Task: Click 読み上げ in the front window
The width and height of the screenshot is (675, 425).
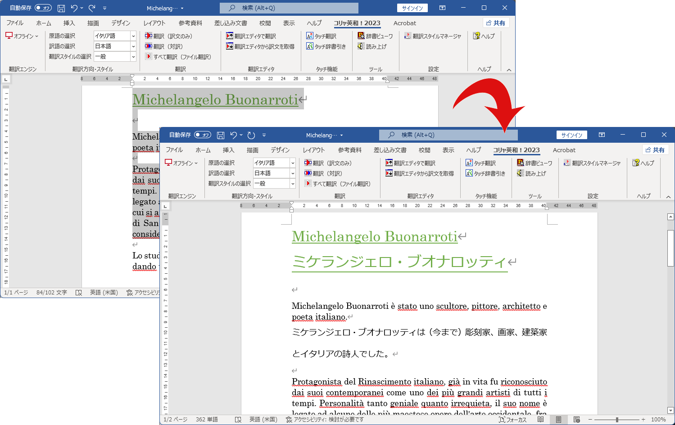Action: pyautogui.click(x=531, y=173)
